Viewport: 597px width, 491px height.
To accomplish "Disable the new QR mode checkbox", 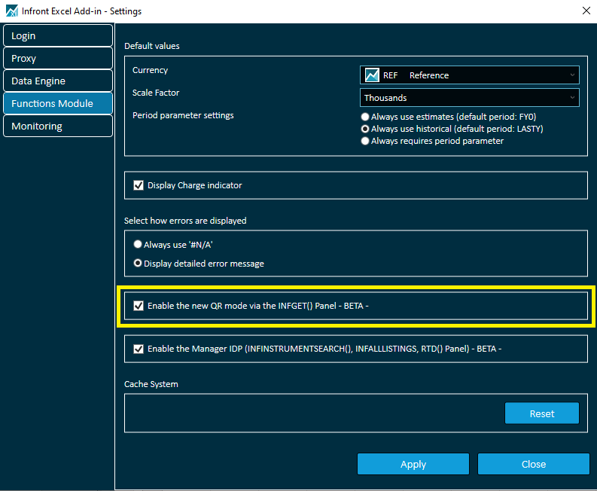I will tap(139, 306).
